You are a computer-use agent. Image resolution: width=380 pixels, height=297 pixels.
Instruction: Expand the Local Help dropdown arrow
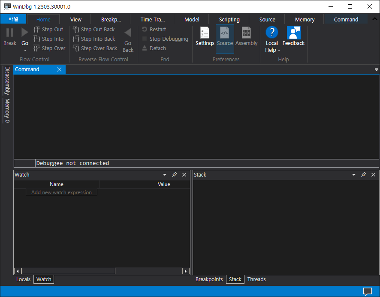click(279, 51)
